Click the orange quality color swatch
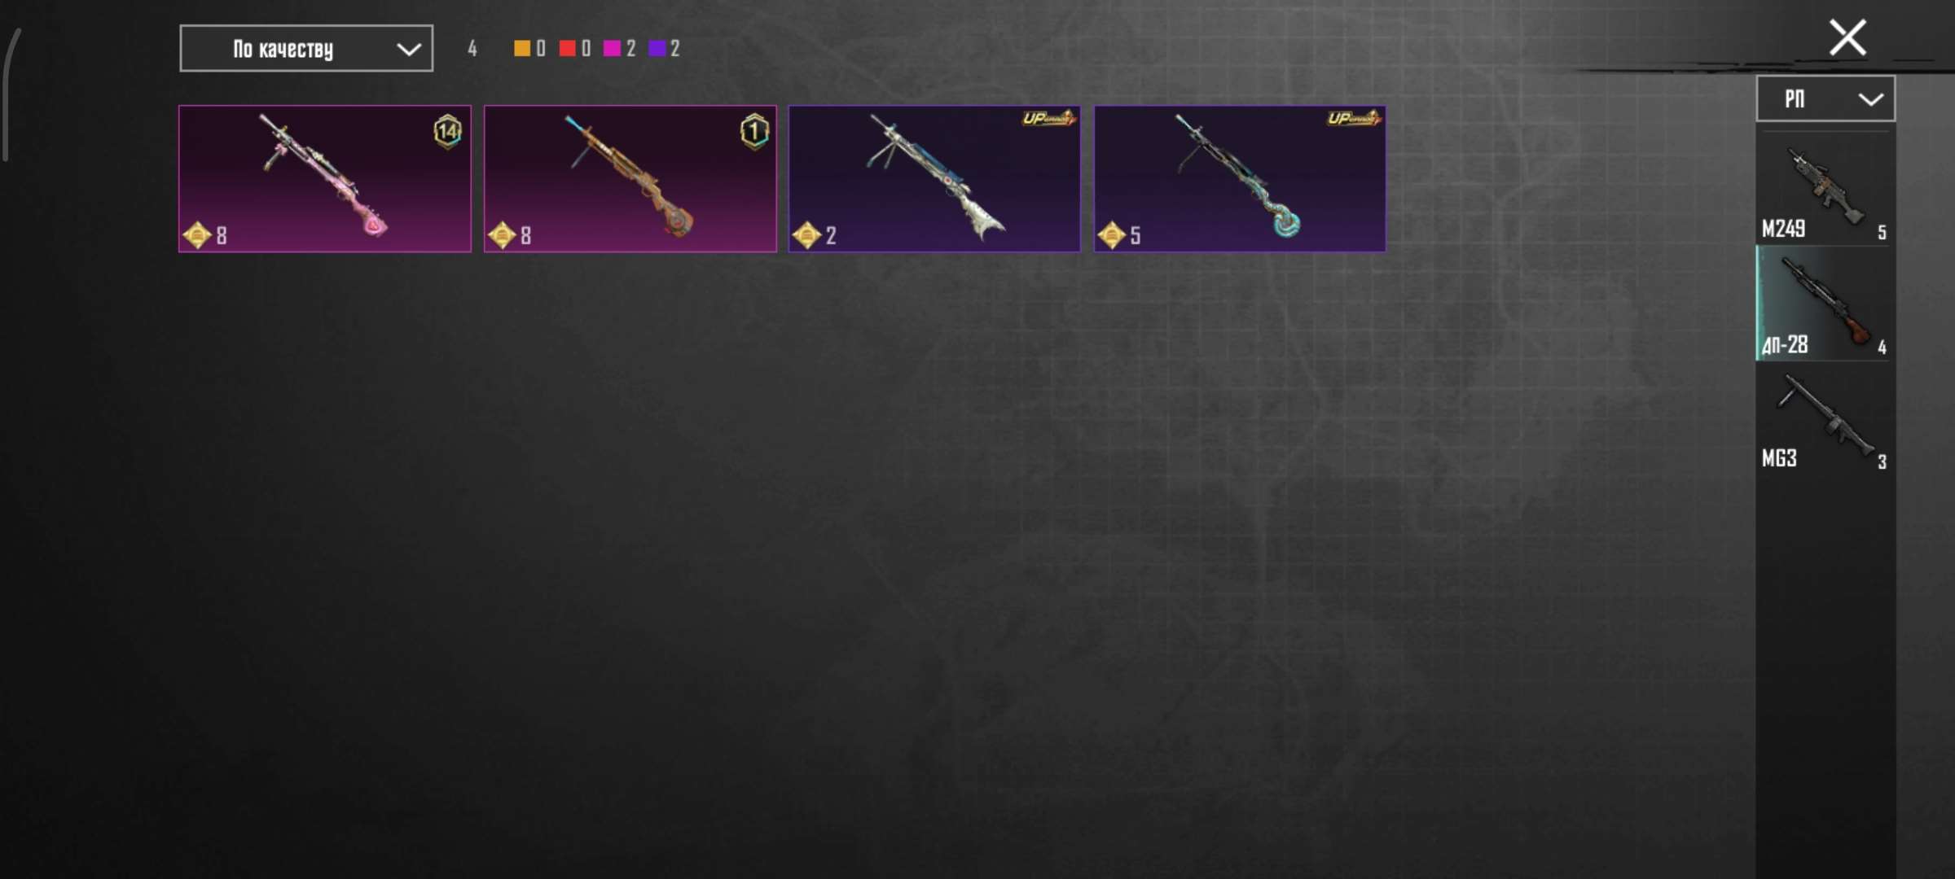Screen dimensions: 1955x879 point(522,49)
